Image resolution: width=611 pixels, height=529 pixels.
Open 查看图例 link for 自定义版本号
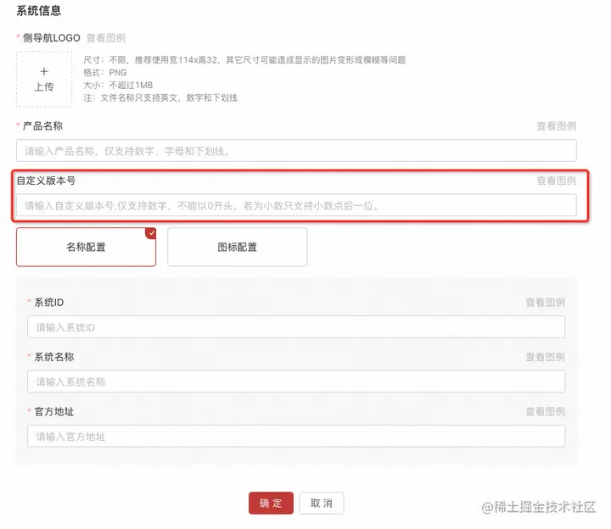[556, 181]
